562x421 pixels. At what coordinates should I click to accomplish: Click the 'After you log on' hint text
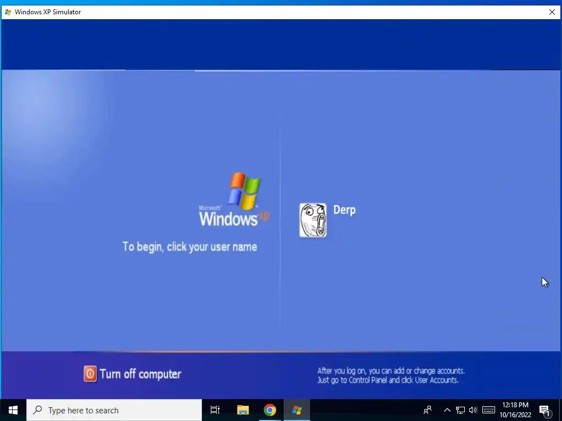coord(391,376)
